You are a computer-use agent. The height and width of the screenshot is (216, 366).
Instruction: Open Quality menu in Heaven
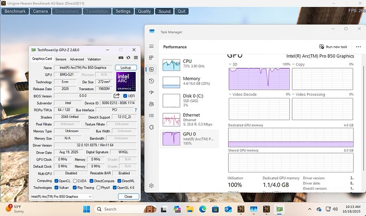coord(144,11)
